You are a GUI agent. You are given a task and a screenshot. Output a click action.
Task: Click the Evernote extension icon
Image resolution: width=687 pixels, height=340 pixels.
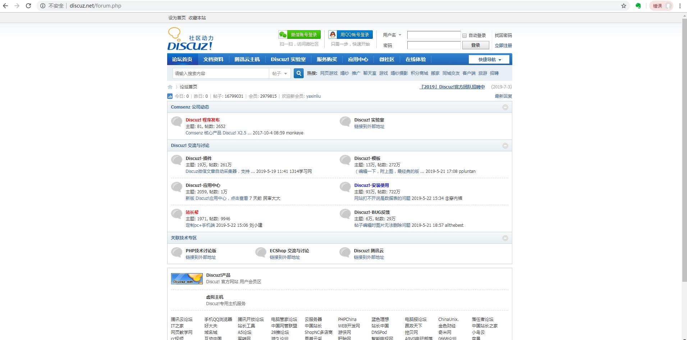pyautogui.click(x=638, y=6)
